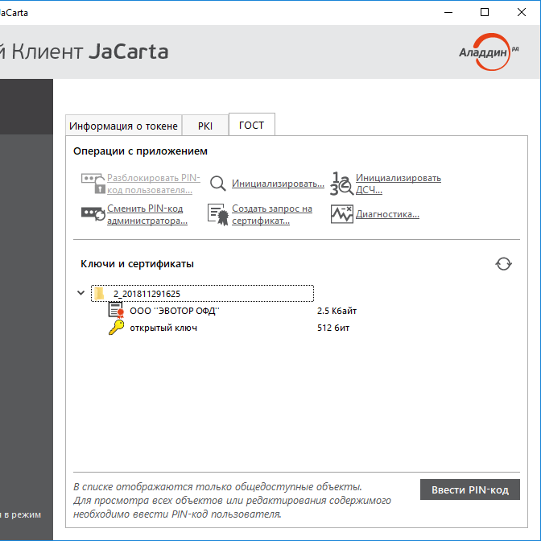Maximize the JaCarta window
The image size is (541, 541).
(485, 12)
